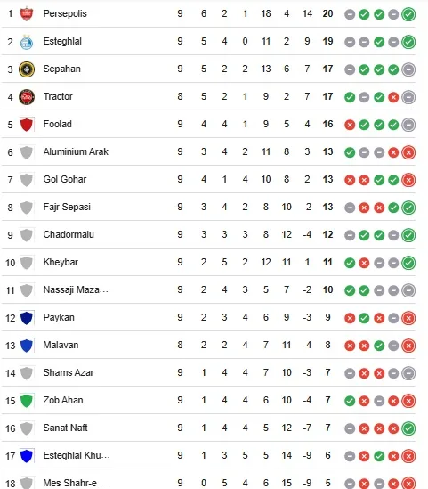Click Persepolis's latest win result icon

408,14
